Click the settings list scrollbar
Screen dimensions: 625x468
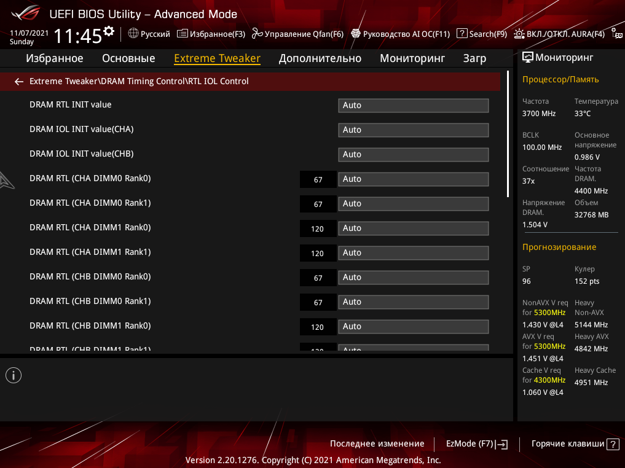point(508,134)
